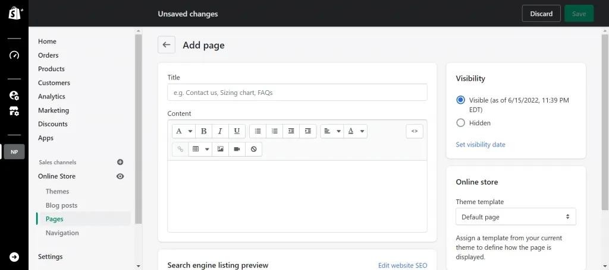Screen dimensions: 609x270
Task: Insert a numbered list
Action: [275, 131]
